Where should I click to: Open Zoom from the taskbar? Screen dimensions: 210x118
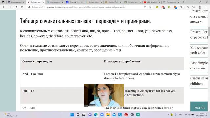click(102, 115)
